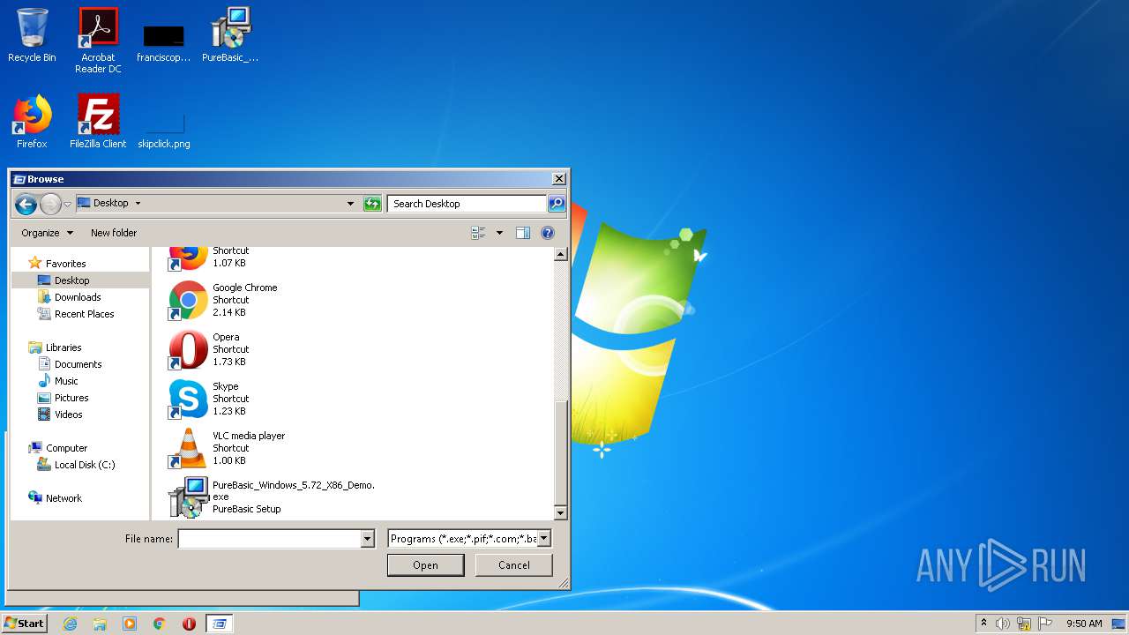Open Music library

(x=66, y=381)
